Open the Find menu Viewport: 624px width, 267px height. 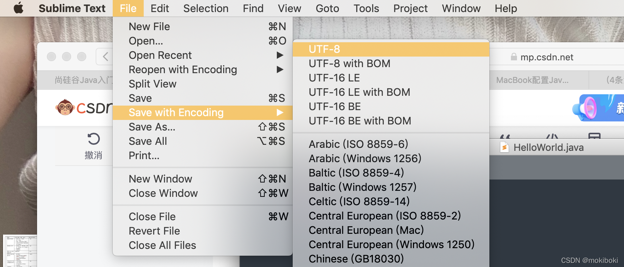coord(253,8)
